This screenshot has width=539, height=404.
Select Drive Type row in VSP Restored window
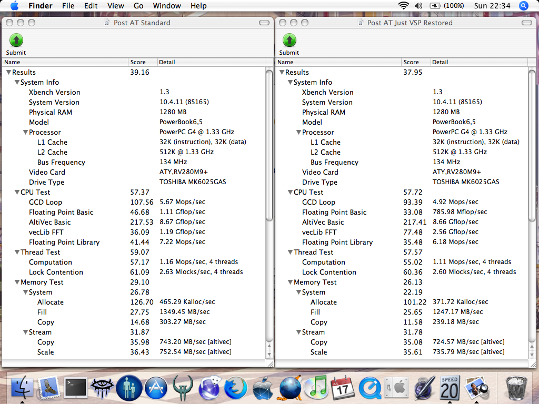coord(402,182)
